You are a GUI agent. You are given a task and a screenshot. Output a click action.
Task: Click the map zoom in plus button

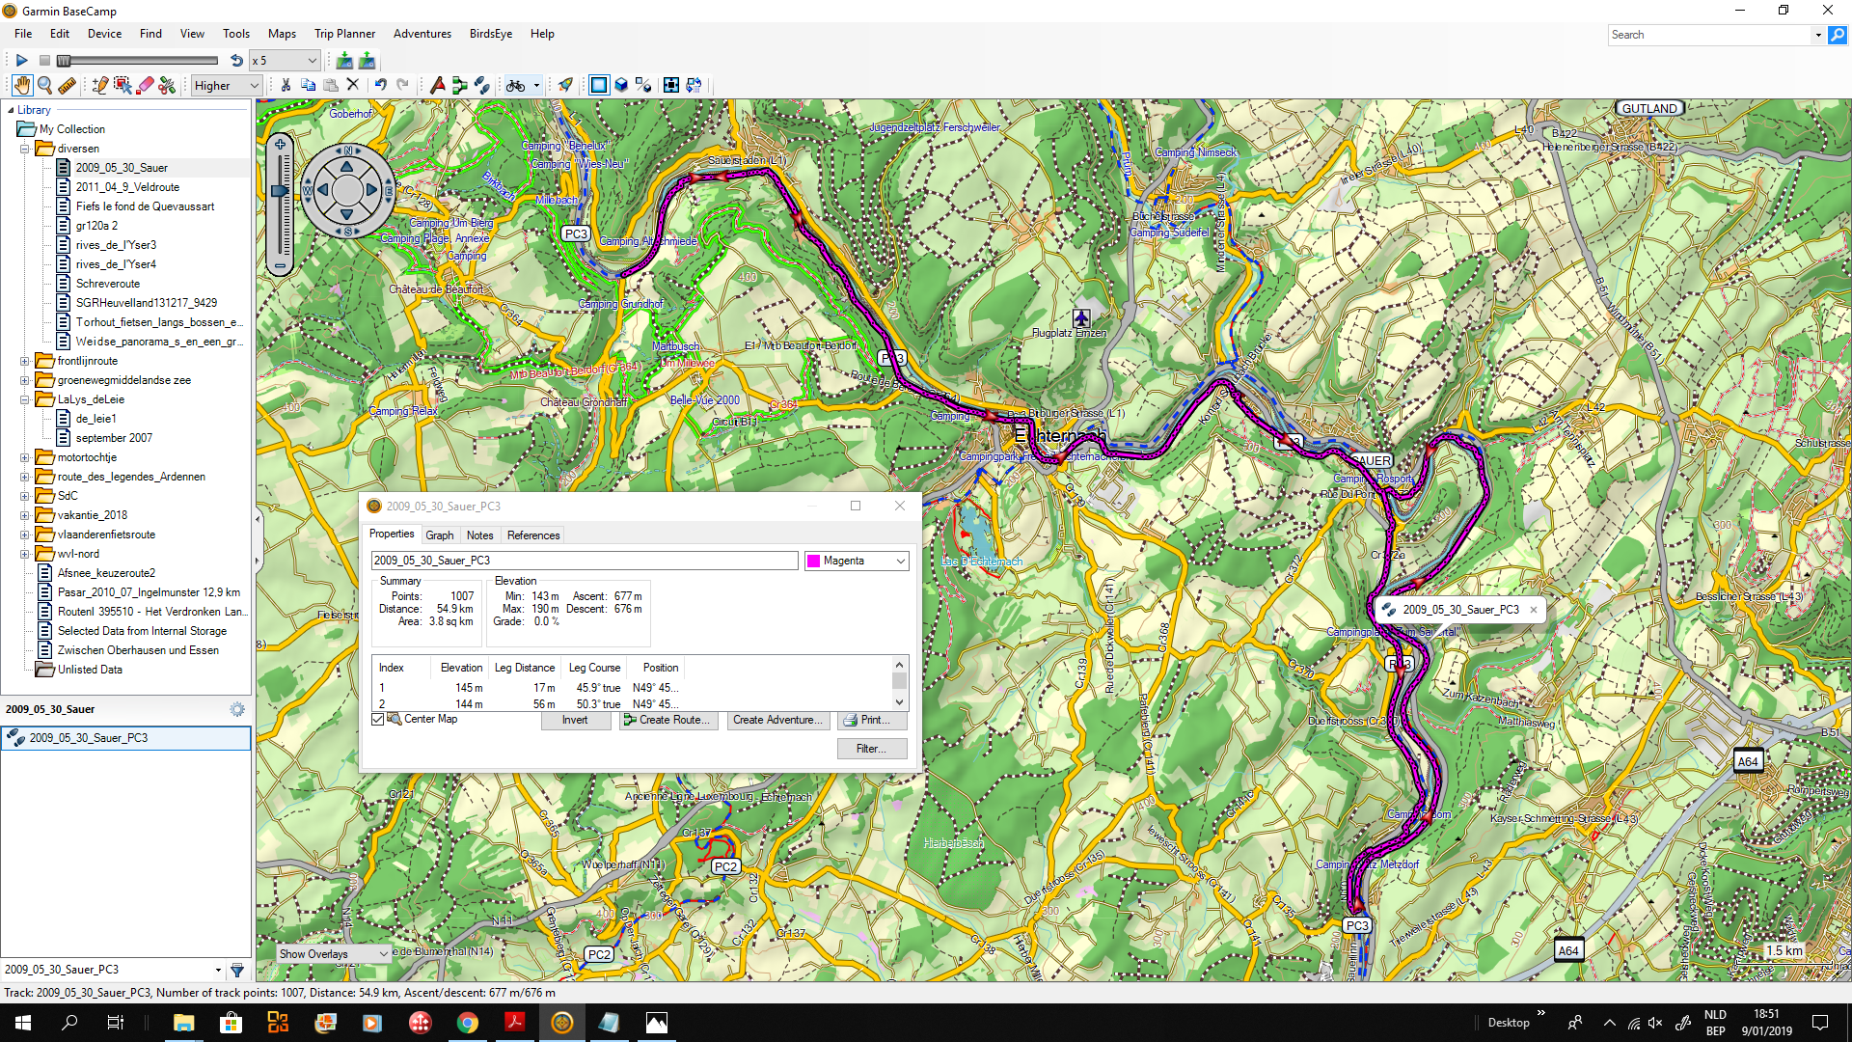[280, 145]
